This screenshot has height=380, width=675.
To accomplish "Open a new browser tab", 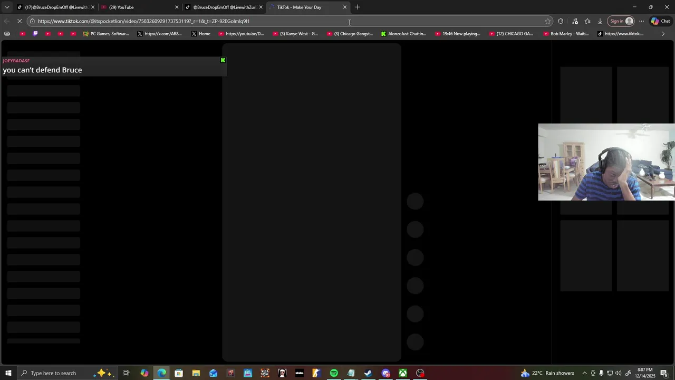I will click(358, 7).
